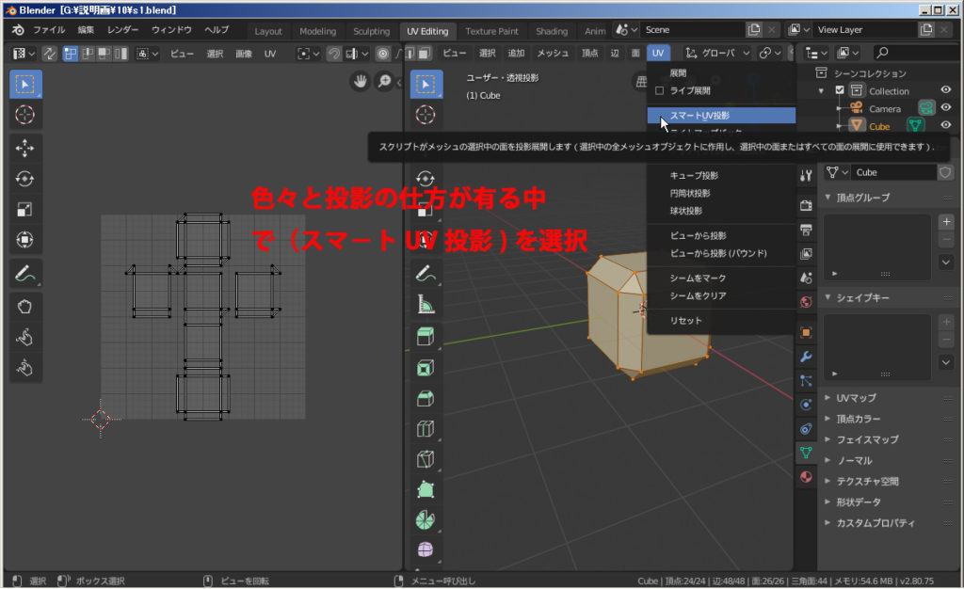Select the Pinch UV tool

click(25, 368)
